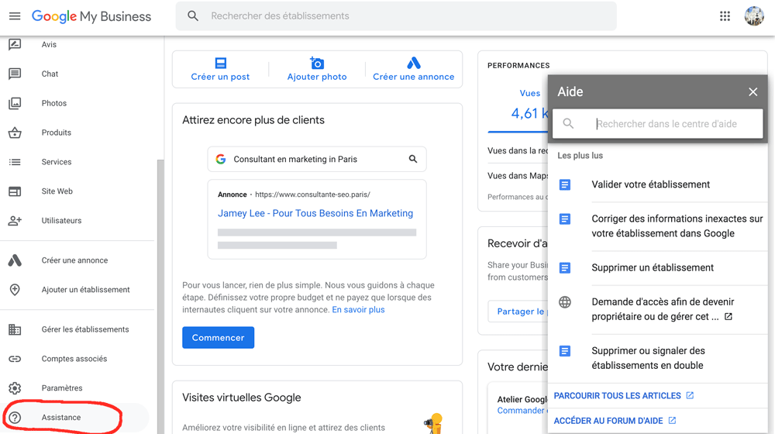Click the Créer un post icon
The width and height of the screenshot is (775, 434).
[220, 63]
